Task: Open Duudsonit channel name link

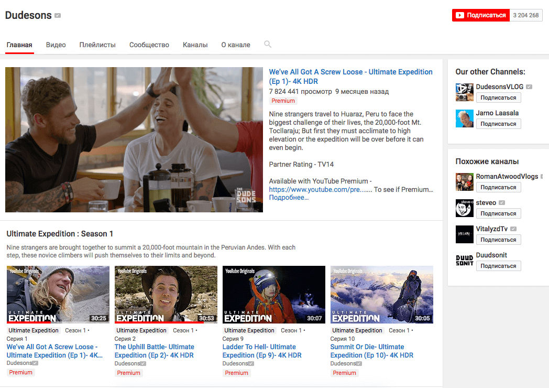Action: pyautogui.click(x=491, y=255)
